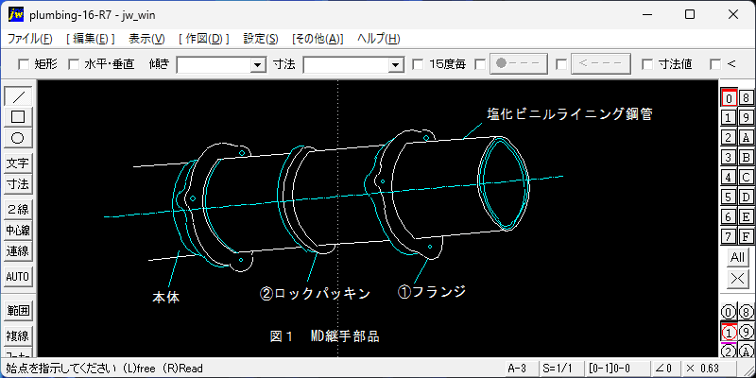Check the 15度毎 option
756x378 pixels.
(419, 64)
